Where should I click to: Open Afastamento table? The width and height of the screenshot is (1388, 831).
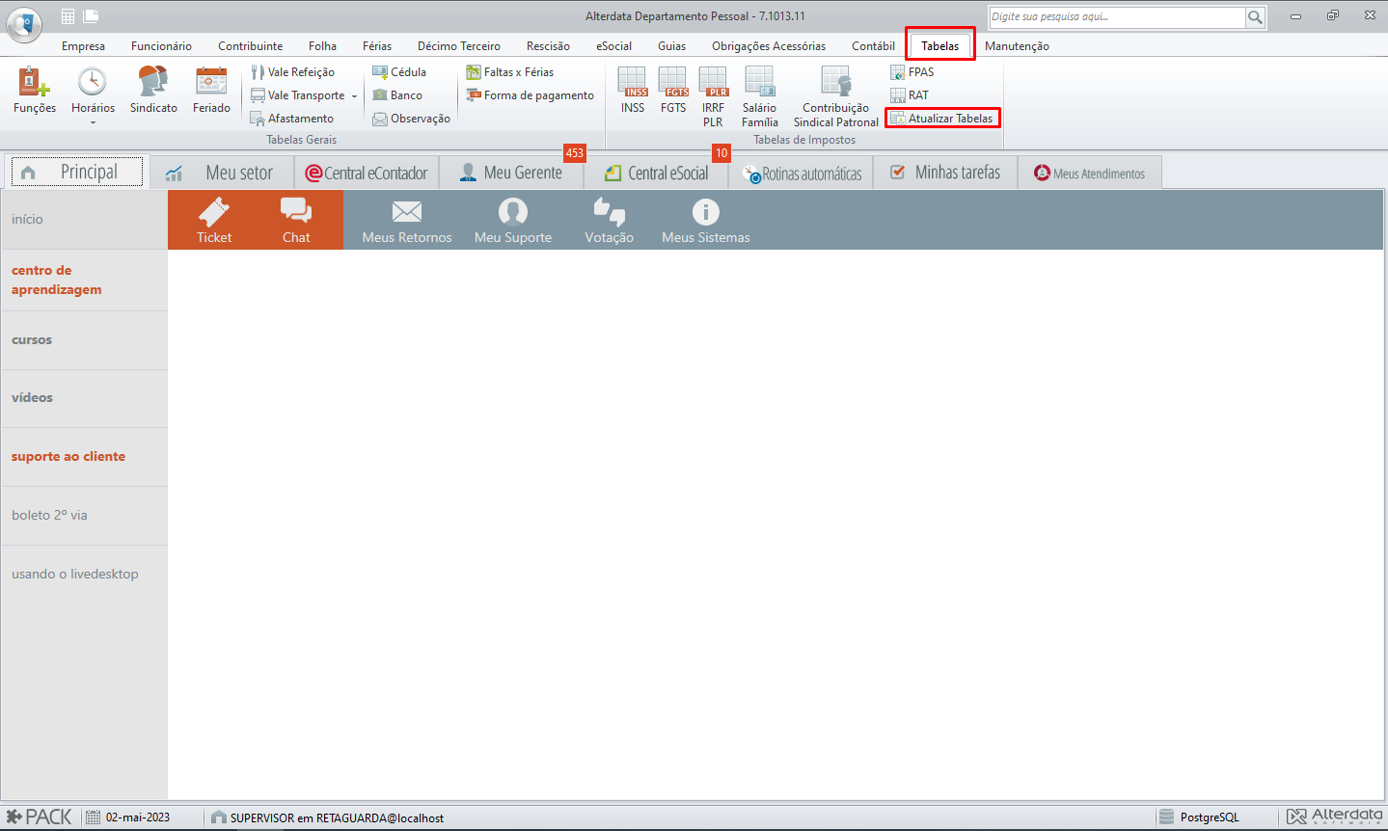[x=292, y=119]
